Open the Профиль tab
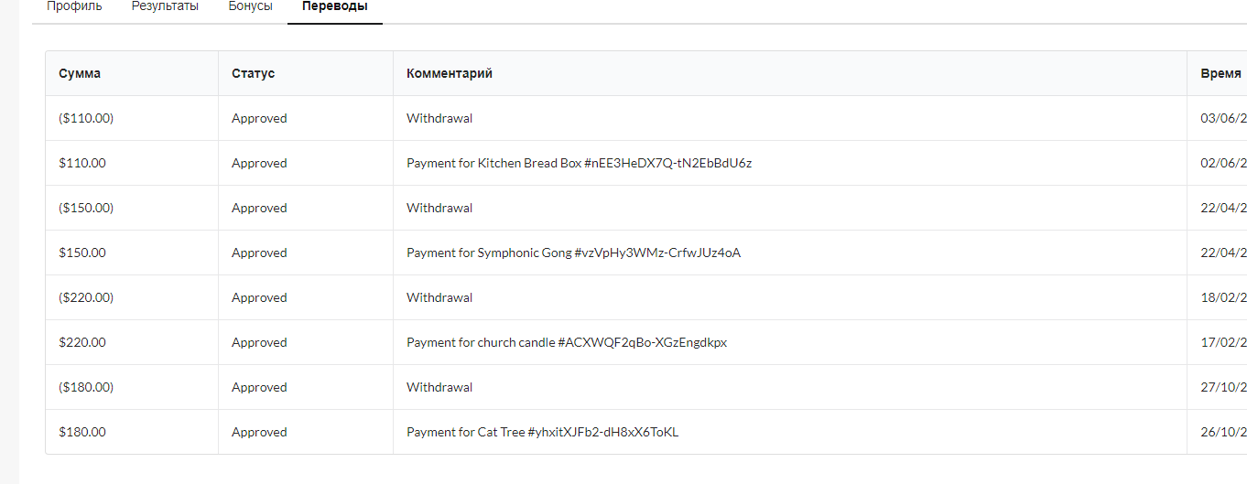This screenshot has width=1247, height=484. pyautogui.click(x=74, y=6)
